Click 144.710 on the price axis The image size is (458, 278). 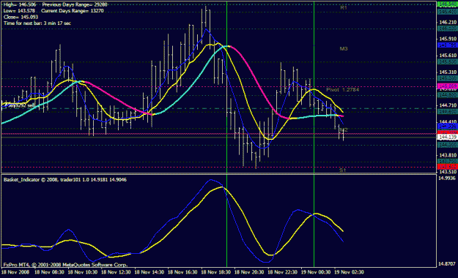click(448, 105)
